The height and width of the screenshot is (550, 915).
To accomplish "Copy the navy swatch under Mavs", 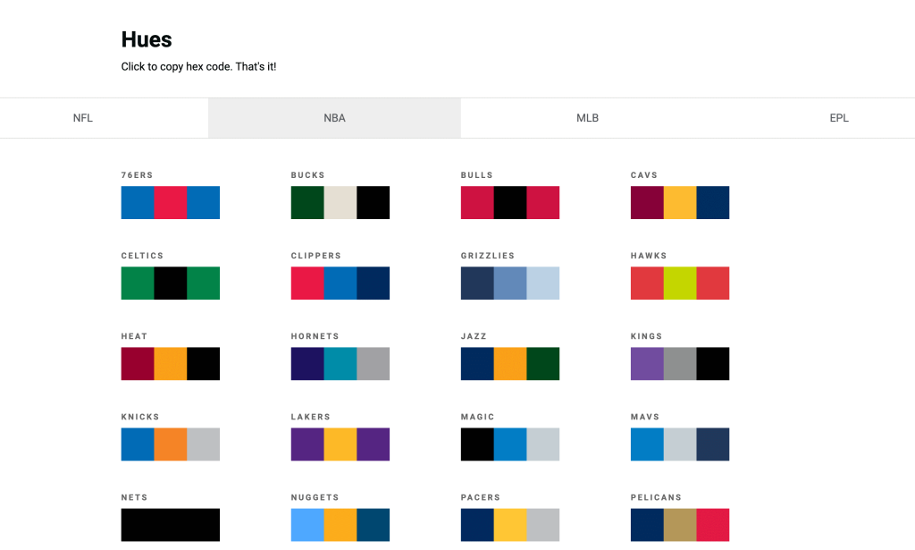I will pyautogui.click(x=713, y=444).
